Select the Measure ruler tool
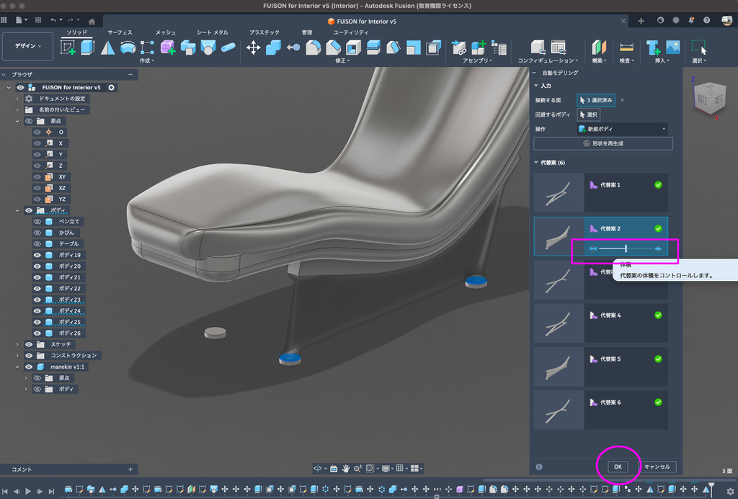Image resolution: width=738 pixels, height=499 pixels. pos(626,48)
